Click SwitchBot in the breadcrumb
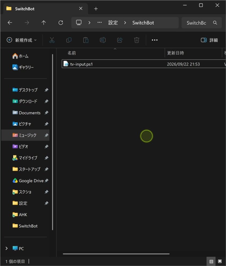Screen dimensions: 226x266 pyautogui.click(x=143, y=23)
